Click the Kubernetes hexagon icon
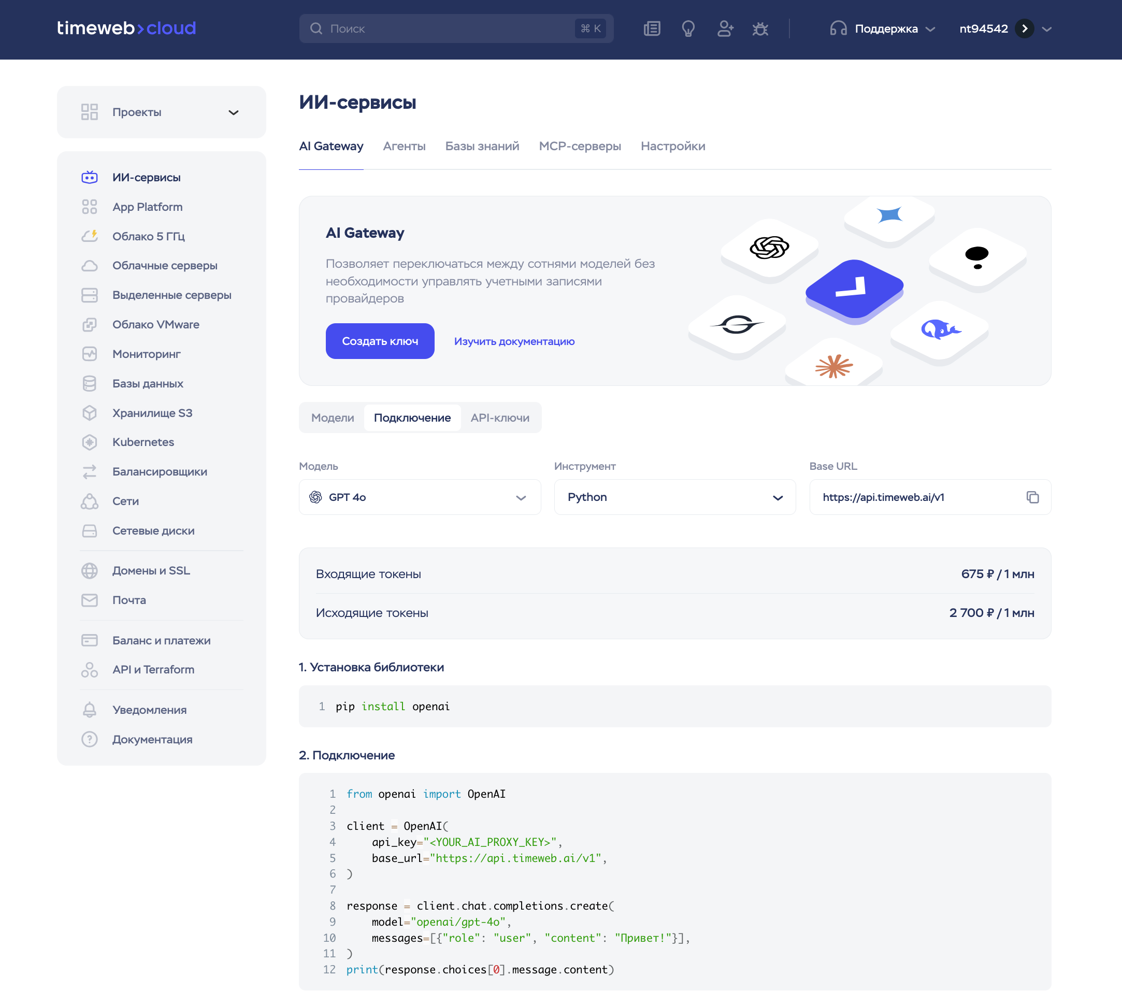Viewport: 1122px width, 1006px height. tap(90, 442)
